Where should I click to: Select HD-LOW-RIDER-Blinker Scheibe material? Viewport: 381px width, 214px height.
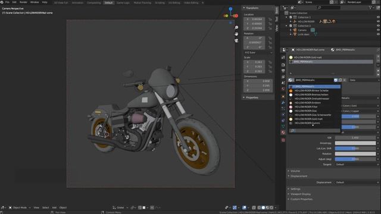[x=315, y=90]
